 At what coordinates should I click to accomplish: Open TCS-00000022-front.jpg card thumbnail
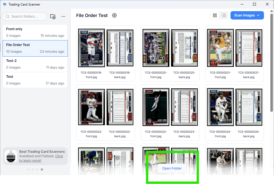tap(92, 107)
